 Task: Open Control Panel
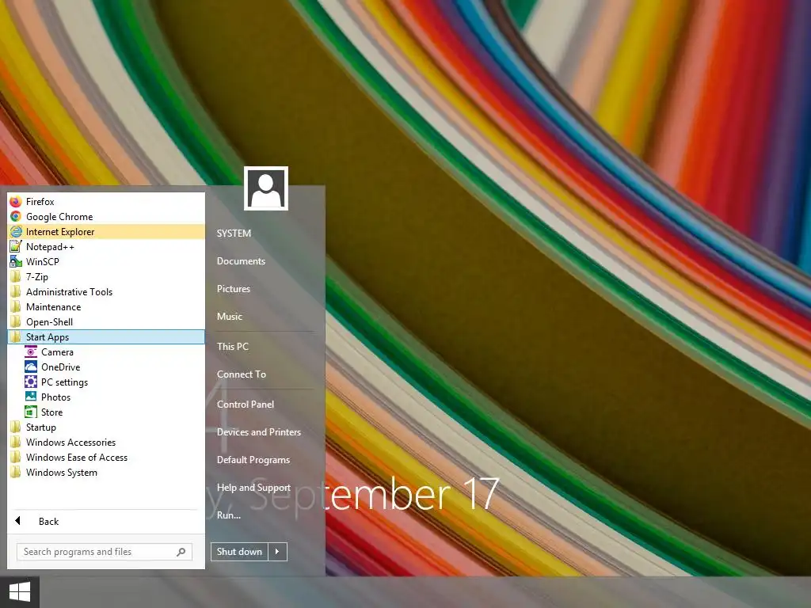246,405
